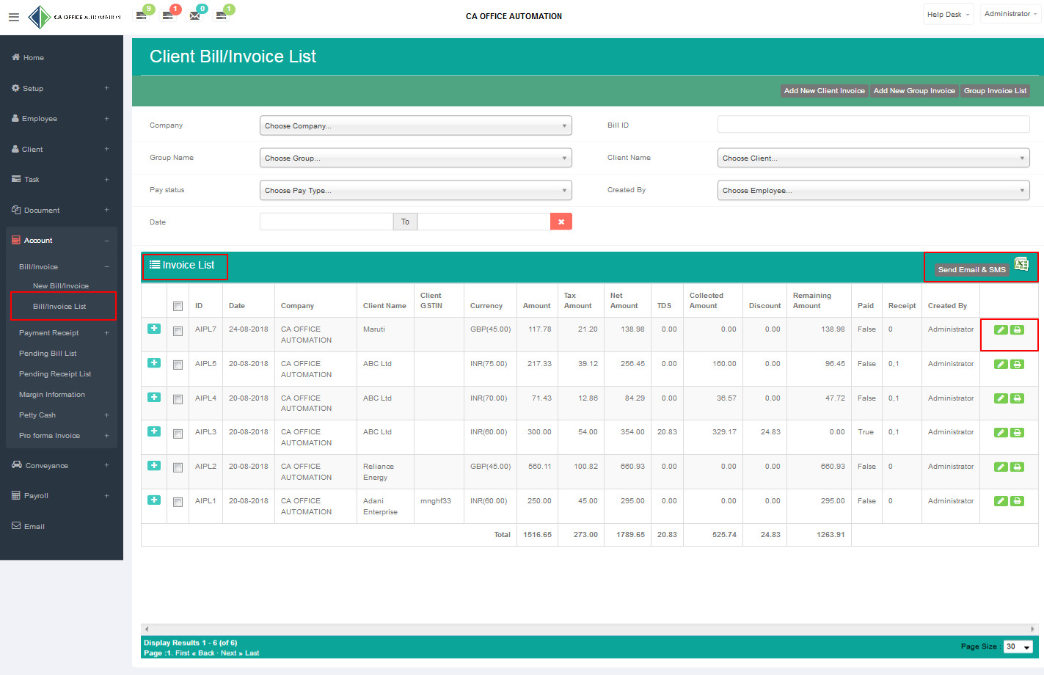This screenshot has height=675, width=1044.
Task: Open the Administrator user menu
Action: click(1011, 14)
